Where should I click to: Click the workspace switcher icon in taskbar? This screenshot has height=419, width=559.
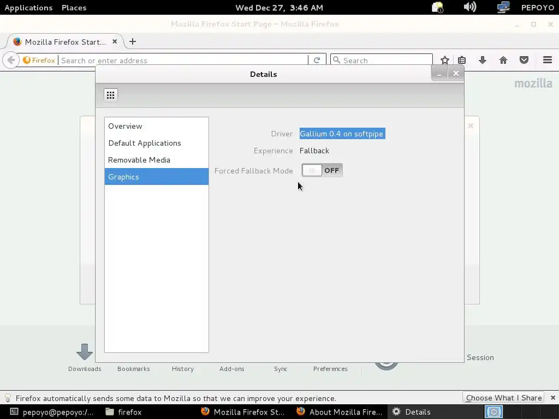tap(493, 412)
